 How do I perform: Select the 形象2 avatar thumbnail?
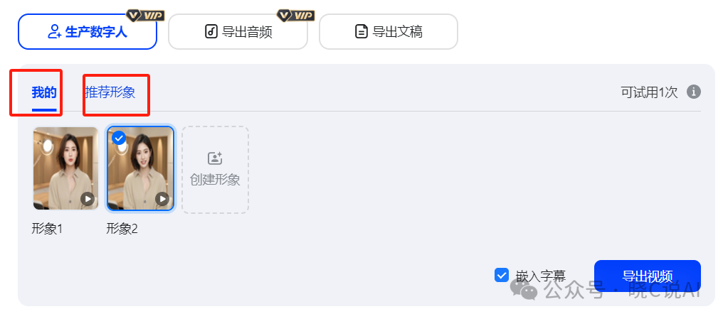140,168
